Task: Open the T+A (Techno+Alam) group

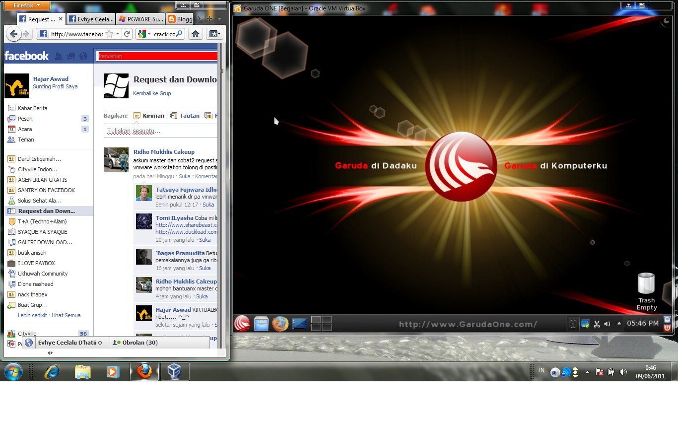Action: [x=48, y=221]
